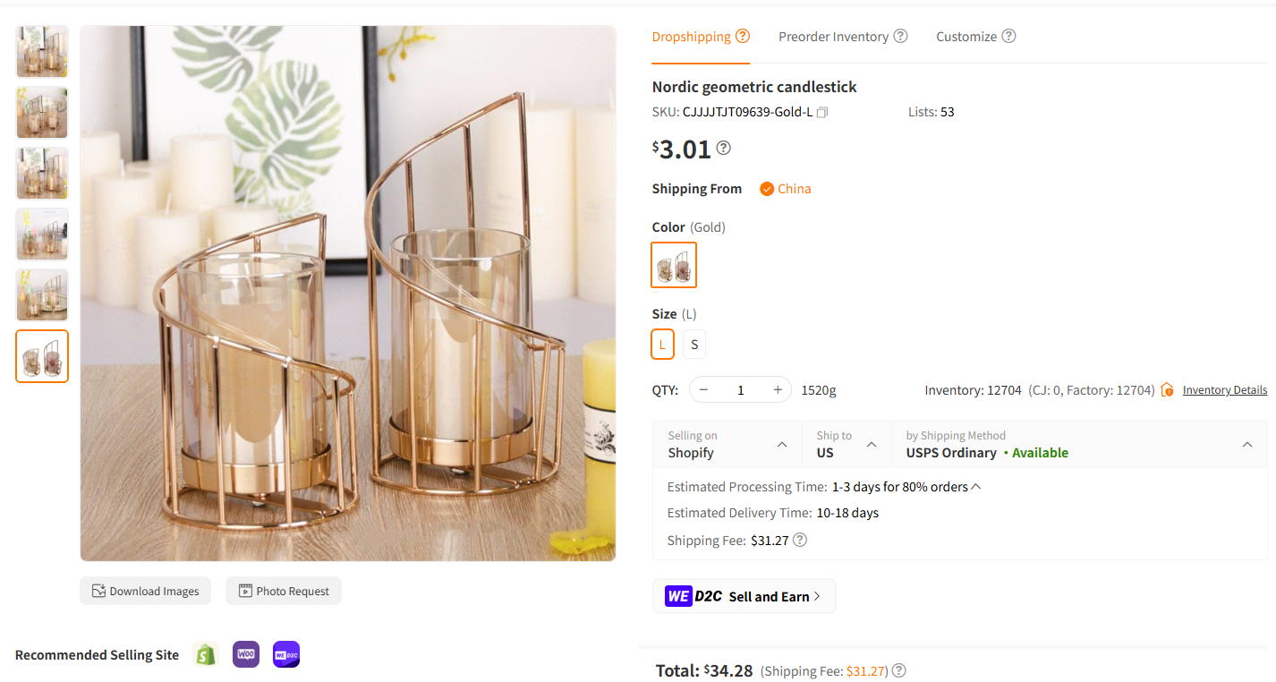
Task: Open the Shipping Fee help question mark
Action: pyautogui.click(x=799, y=540)
